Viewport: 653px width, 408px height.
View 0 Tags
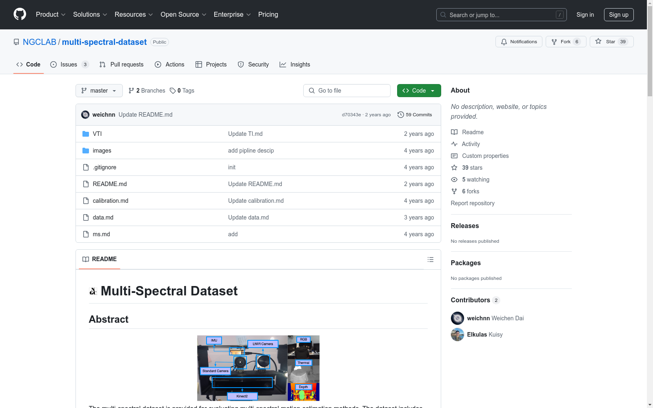tap(182, 91)
